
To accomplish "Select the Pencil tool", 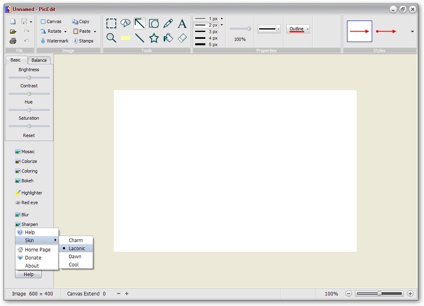I will 168,23.
